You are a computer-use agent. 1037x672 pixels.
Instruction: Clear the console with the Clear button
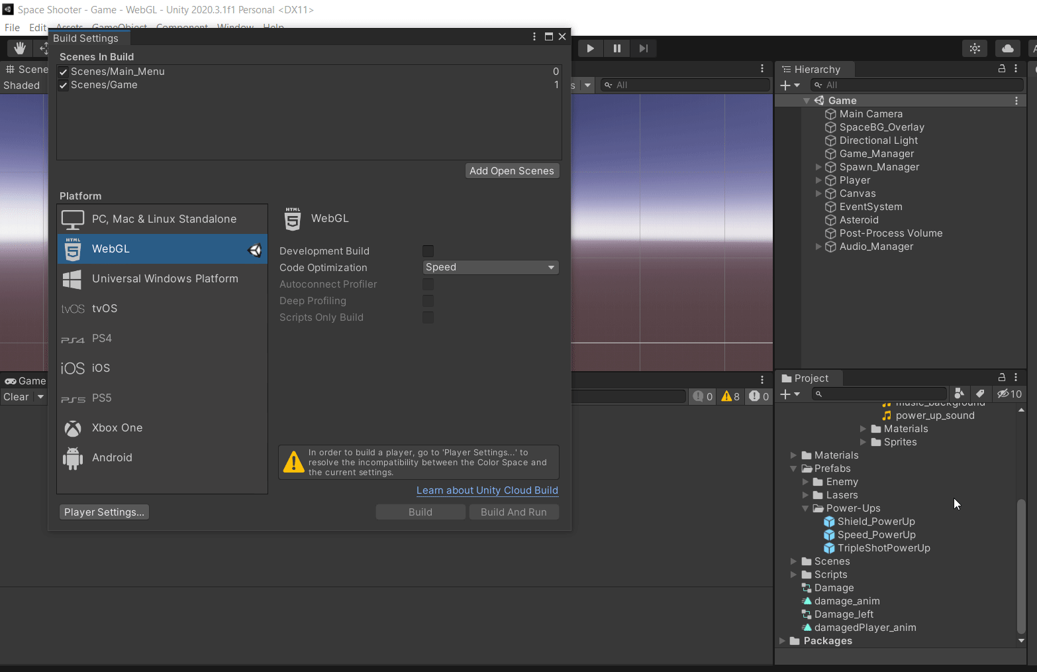tap(16, 397)
